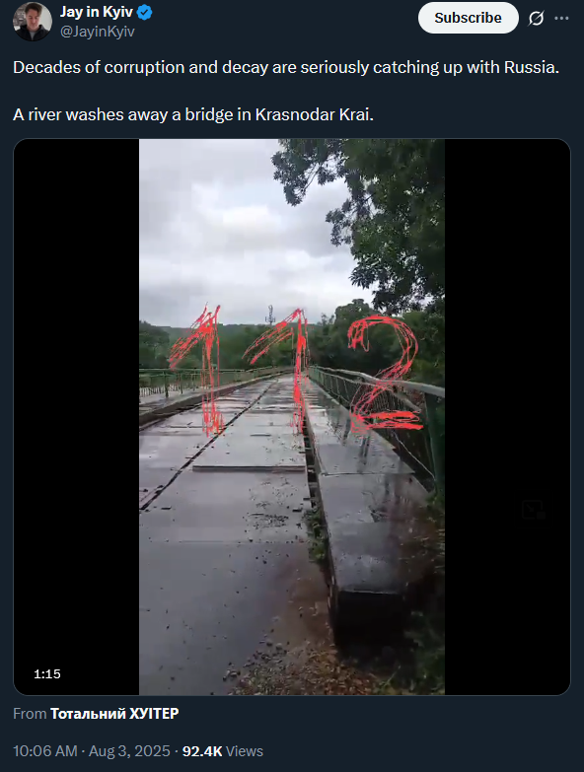Click the Krasnodar Krai bridge sentence

(x=193, y=114)
